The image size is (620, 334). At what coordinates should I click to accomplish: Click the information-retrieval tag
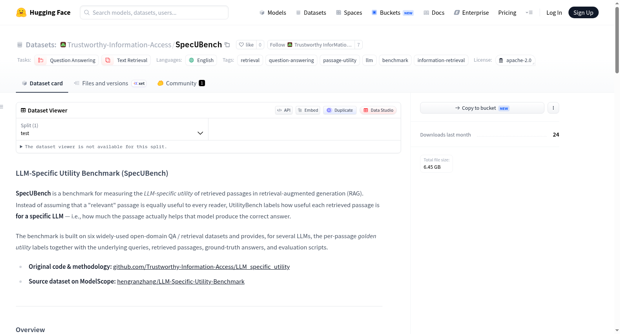(x=441, y=60)
